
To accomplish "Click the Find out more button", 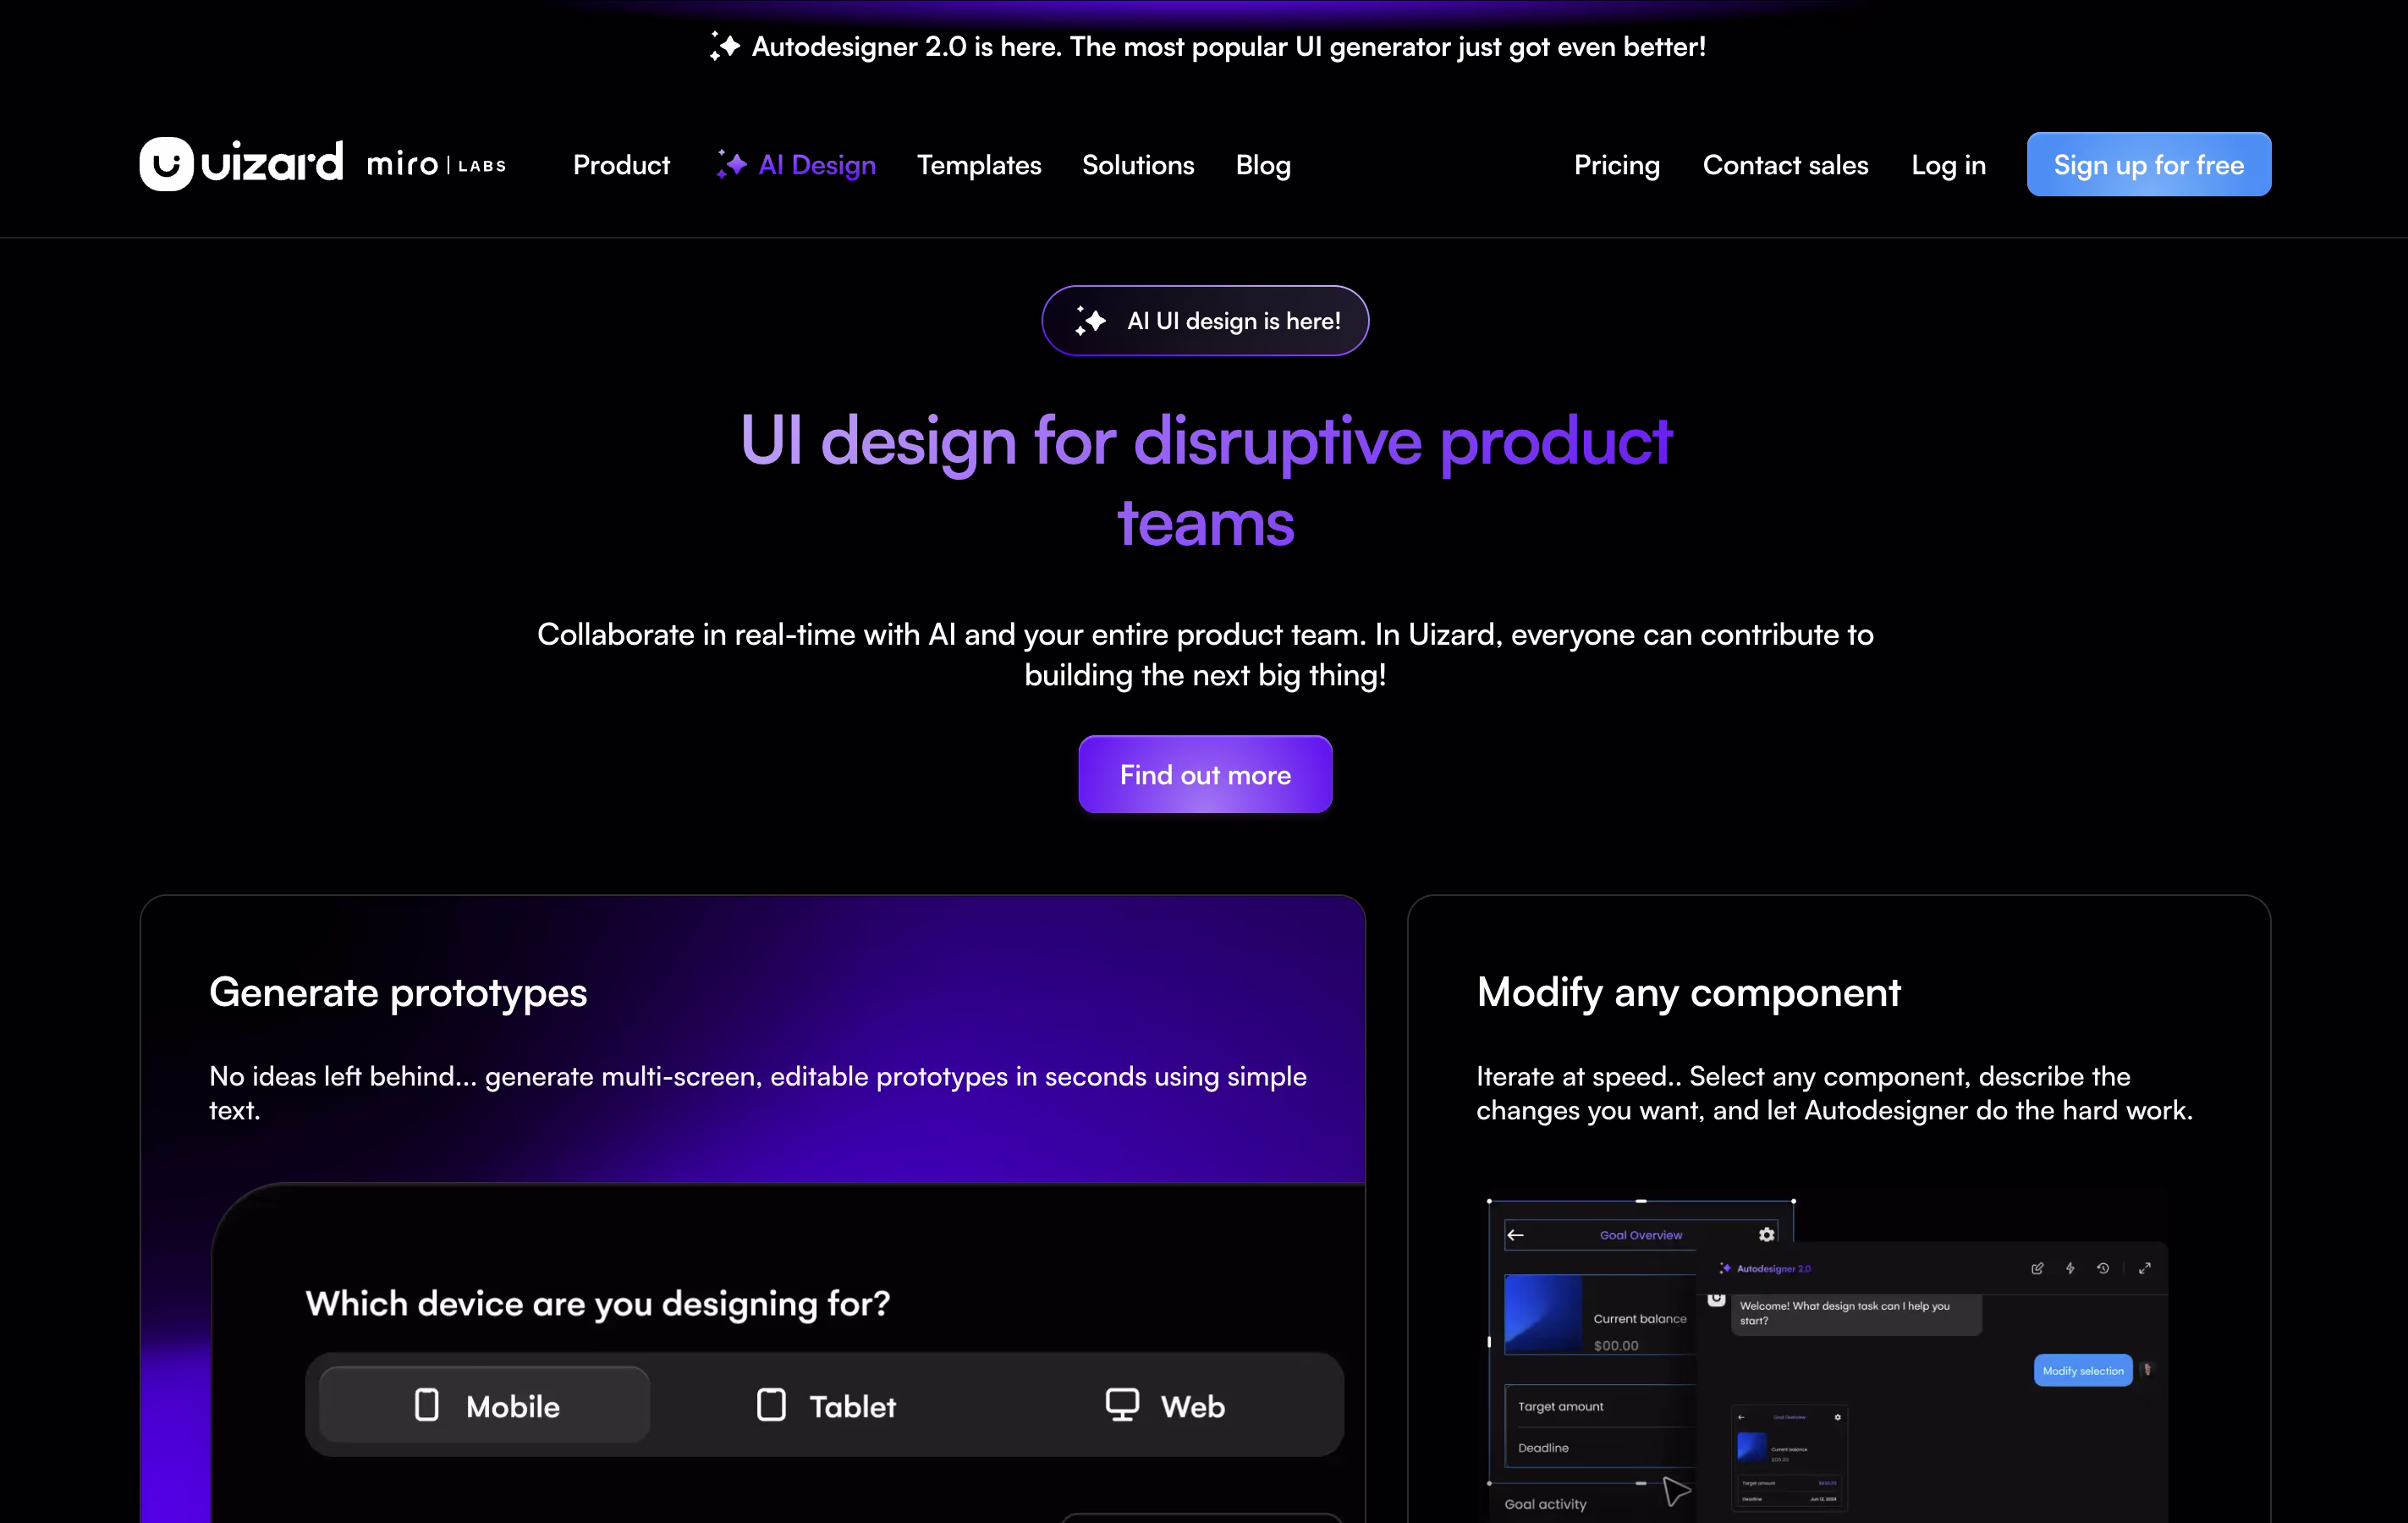I will pyautogui.click(x=1205, y=775).
